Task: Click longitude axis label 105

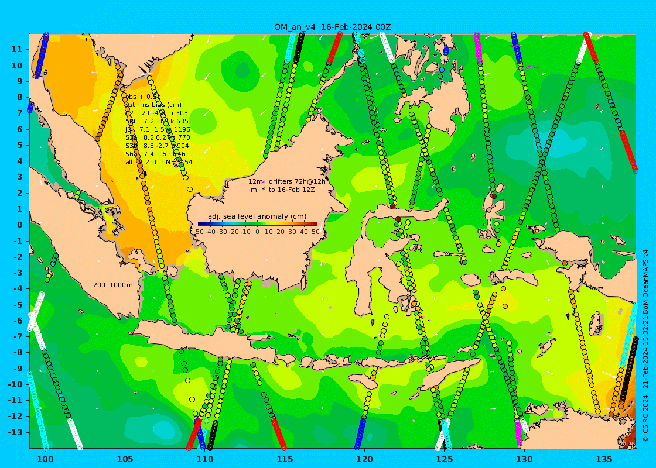Action: pyautogui.click(x=125, y=459)
